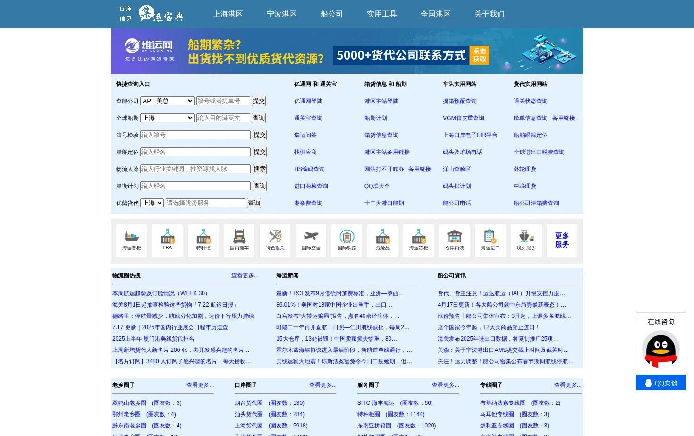Open the 宁波港区 navigation menu
Screen dimensions: 694x436
[282, 14]
